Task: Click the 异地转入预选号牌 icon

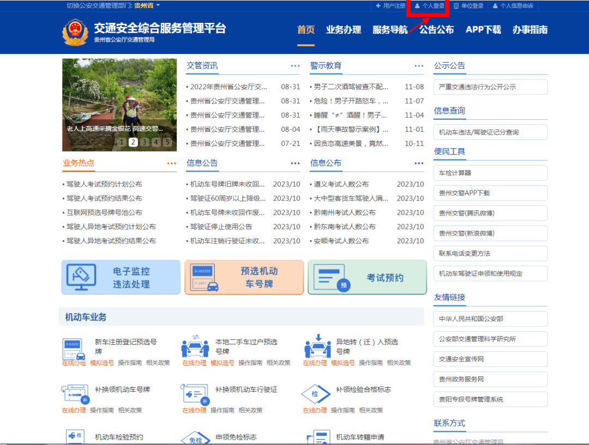Action: (317, 346)
